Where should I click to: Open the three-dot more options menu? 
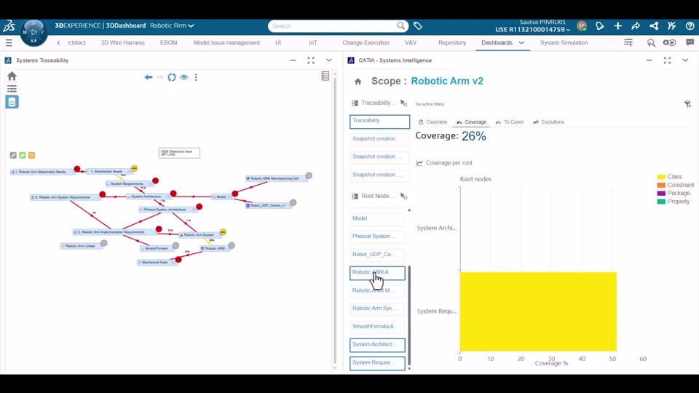pyautogui.click(x=196, y=77)
